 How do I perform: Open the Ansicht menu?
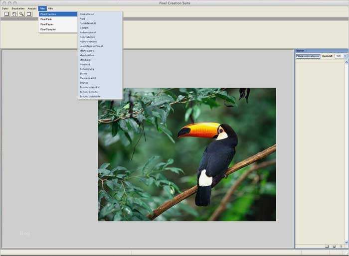point(32,8)
